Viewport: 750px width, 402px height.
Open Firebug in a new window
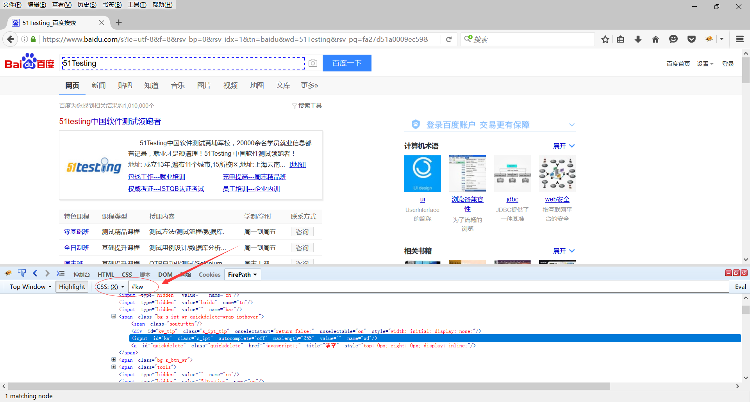[736, 273]
